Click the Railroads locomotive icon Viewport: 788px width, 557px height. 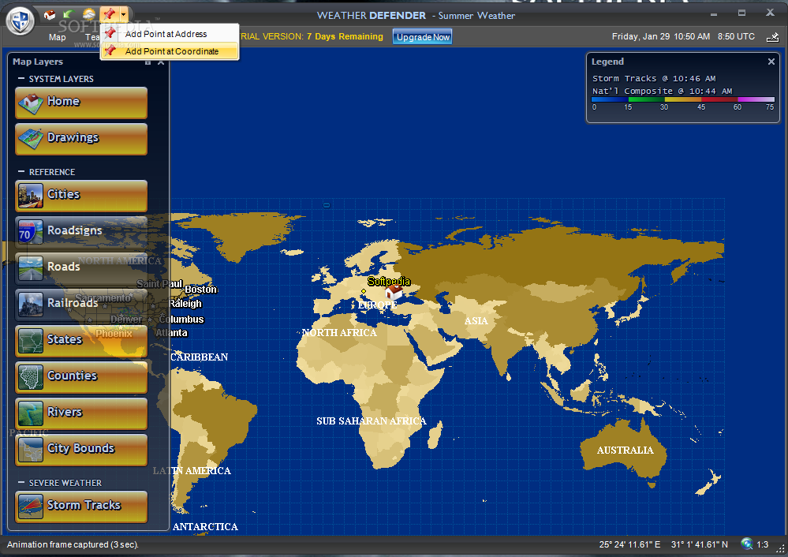click(31, 305)
